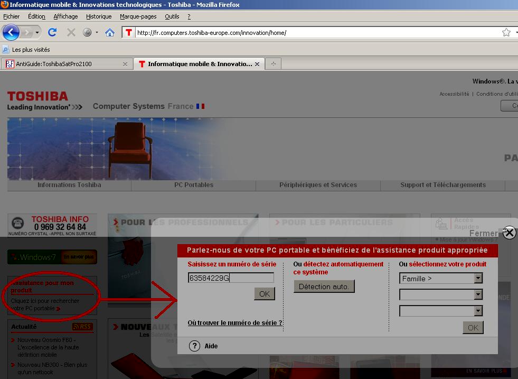Open the ? help menu
This screenshot has height=379, width=518.
pos(189,16)
